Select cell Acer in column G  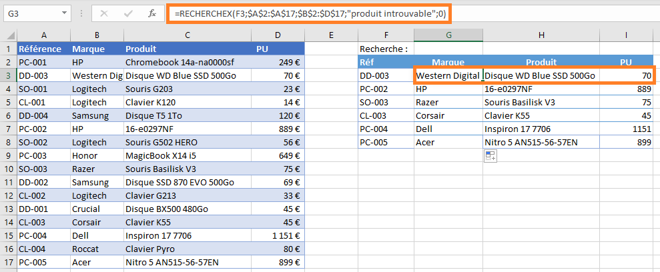tap(448, 143)
